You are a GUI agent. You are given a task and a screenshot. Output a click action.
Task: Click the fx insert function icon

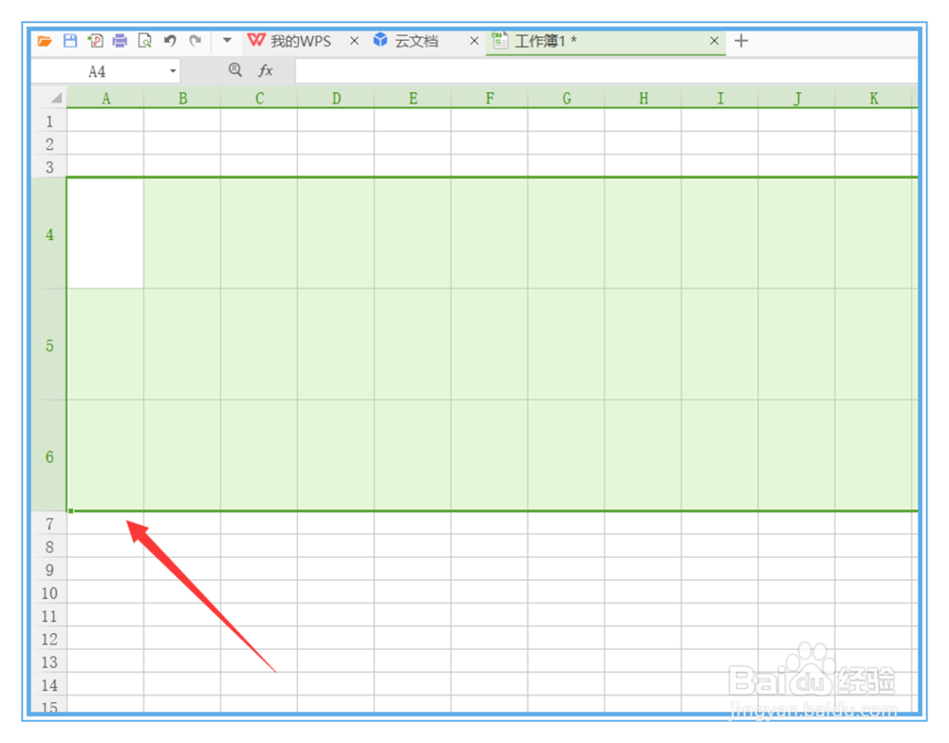click(266, 71)
